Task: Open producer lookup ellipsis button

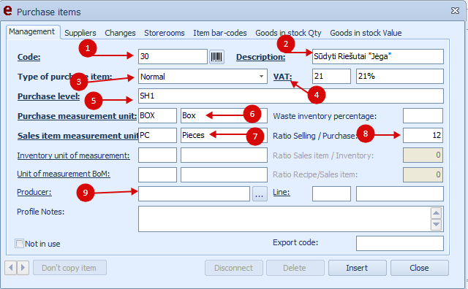Action: click(260, 194)
